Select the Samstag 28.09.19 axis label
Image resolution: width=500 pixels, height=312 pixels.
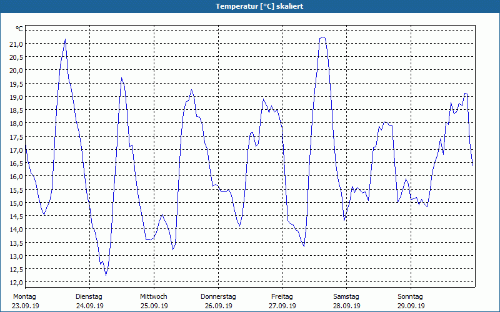347,301
